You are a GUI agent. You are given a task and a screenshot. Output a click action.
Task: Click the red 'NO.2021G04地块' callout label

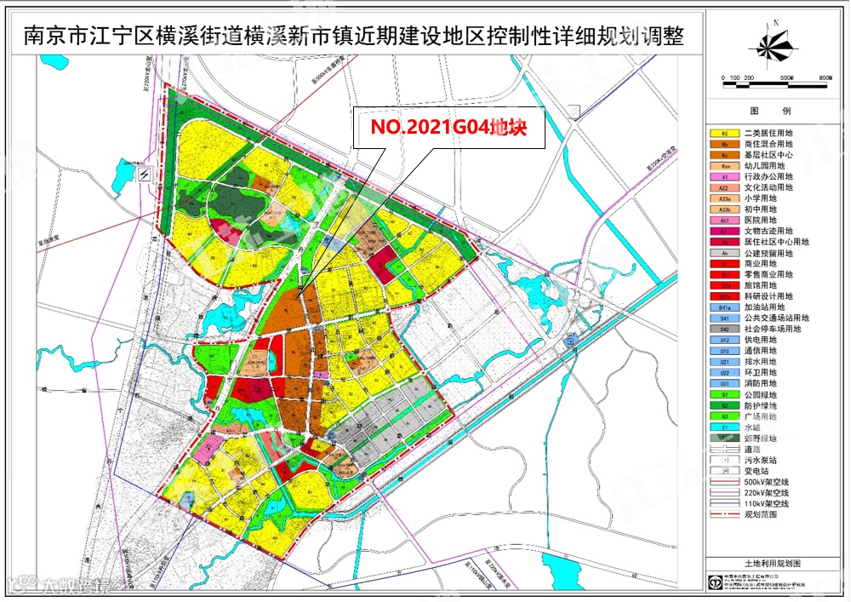[x=448, y=127]
